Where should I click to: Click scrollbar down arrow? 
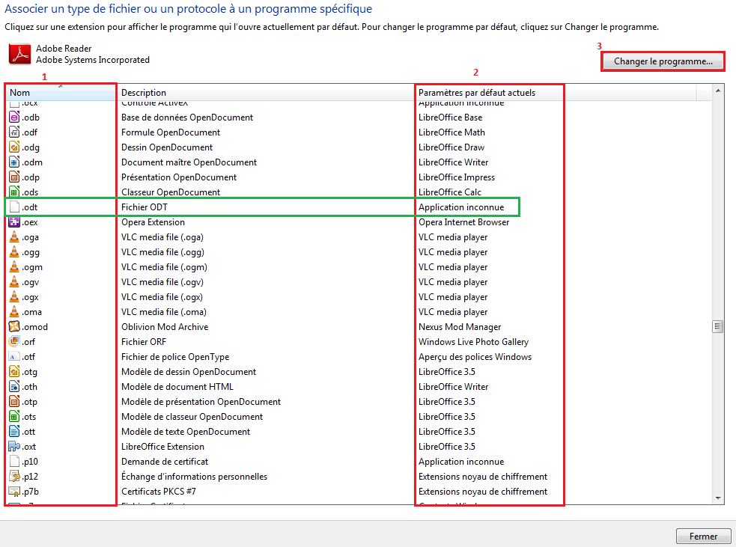[x=718, y=498]
